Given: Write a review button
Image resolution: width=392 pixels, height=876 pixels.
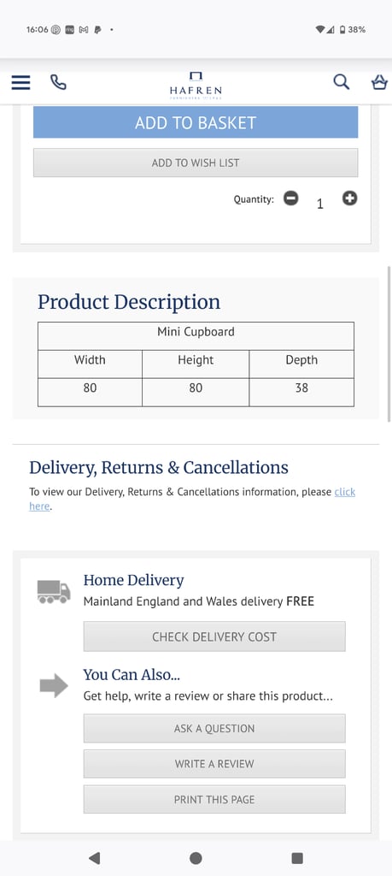Looking at the screenshot, I should (x=214, y=764).
